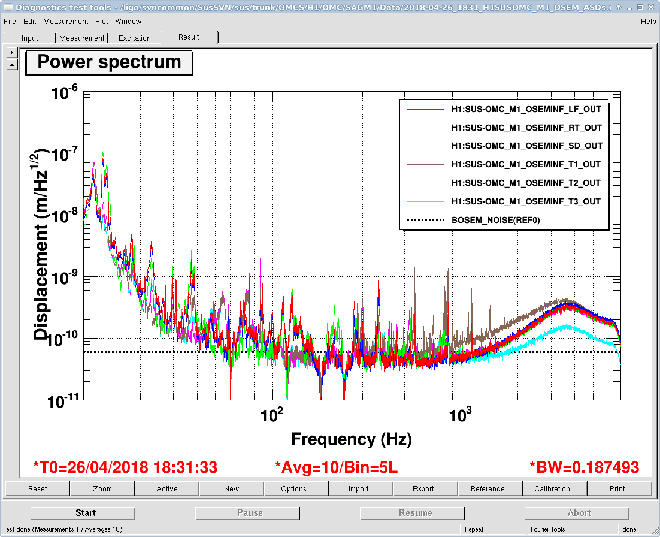Click the OSEMINF_LF_OUT legend entry
This screenshot has width=660, height=537.
(526, 109)
